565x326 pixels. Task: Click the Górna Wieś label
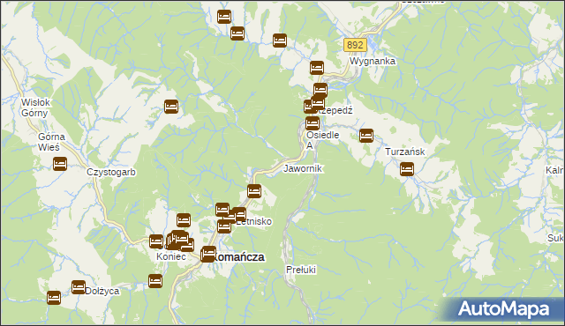click(51, 142)
